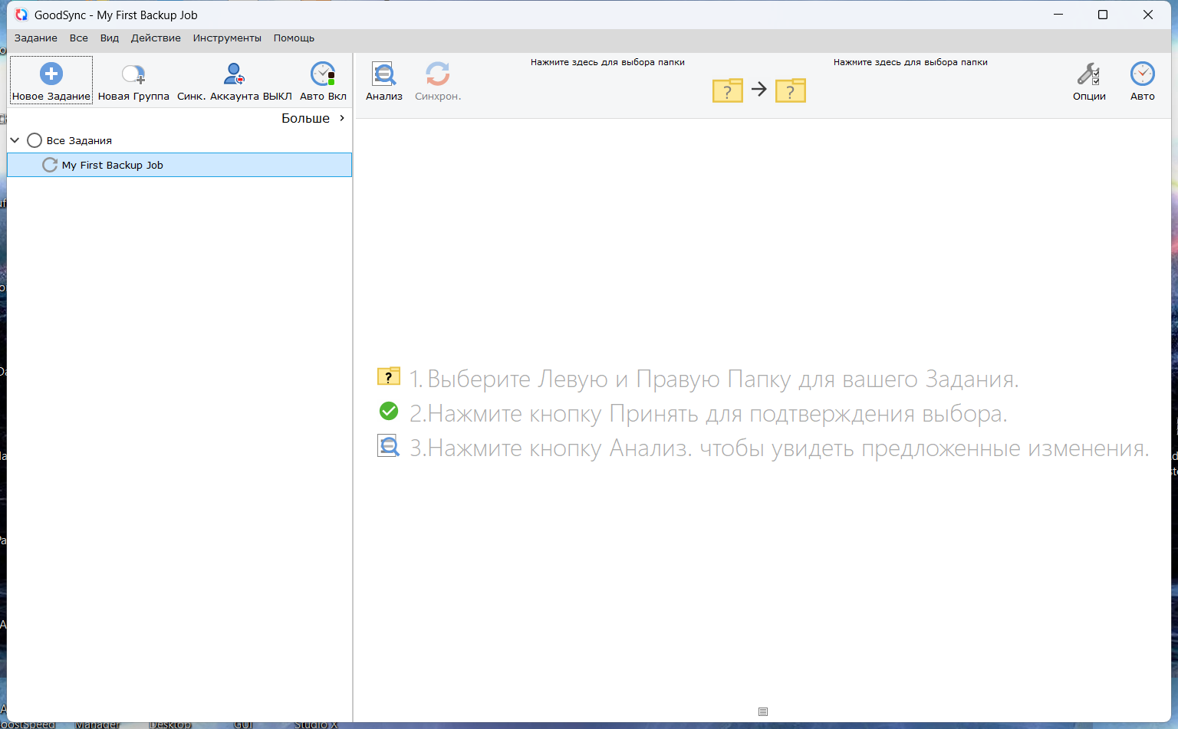Expand the Больше toolbar overflow
Screen dimensions: 1178x729
(313, 118)
